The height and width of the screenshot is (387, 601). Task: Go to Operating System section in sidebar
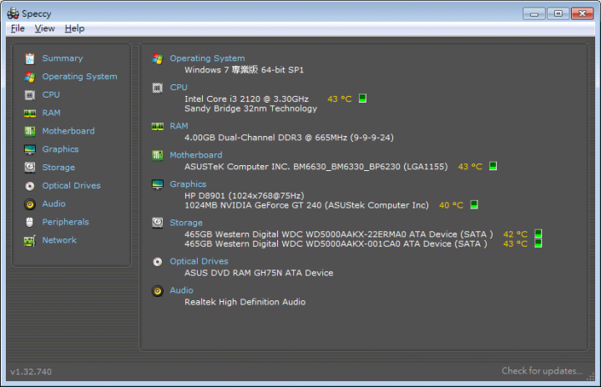[80, 77]
